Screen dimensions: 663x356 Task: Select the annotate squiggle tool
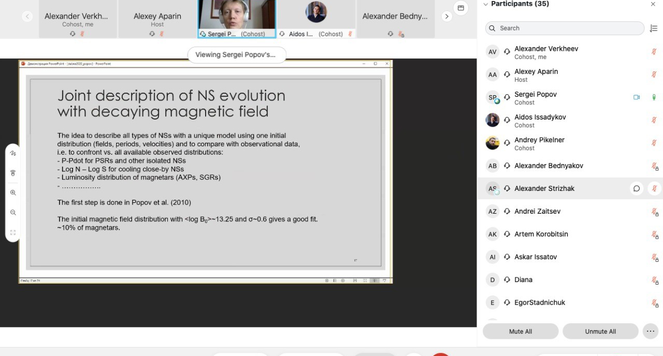point(13,153)
